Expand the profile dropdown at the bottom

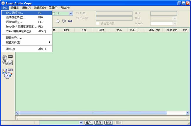click(81, 123)
